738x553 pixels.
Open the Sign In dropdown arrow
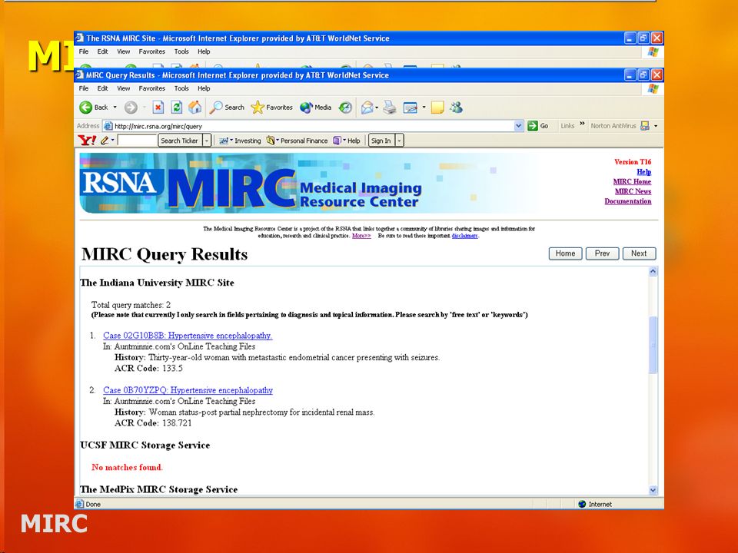[x=400, y=140]
